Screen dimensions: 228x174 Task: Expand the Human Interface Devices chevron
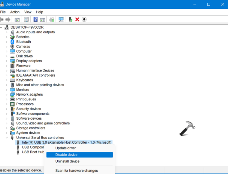[x=7, y=71]
